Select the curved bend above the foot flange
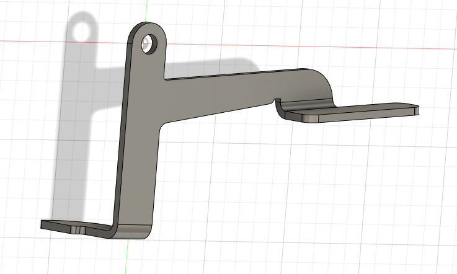The height and width of the screenshot is (274, 457). pyautogui.click(x=131, y=232)
